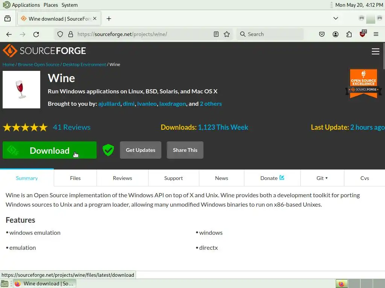385x288 pixels.
Task: Click 1,123 This Week downloads link
Action: point(223,127)
